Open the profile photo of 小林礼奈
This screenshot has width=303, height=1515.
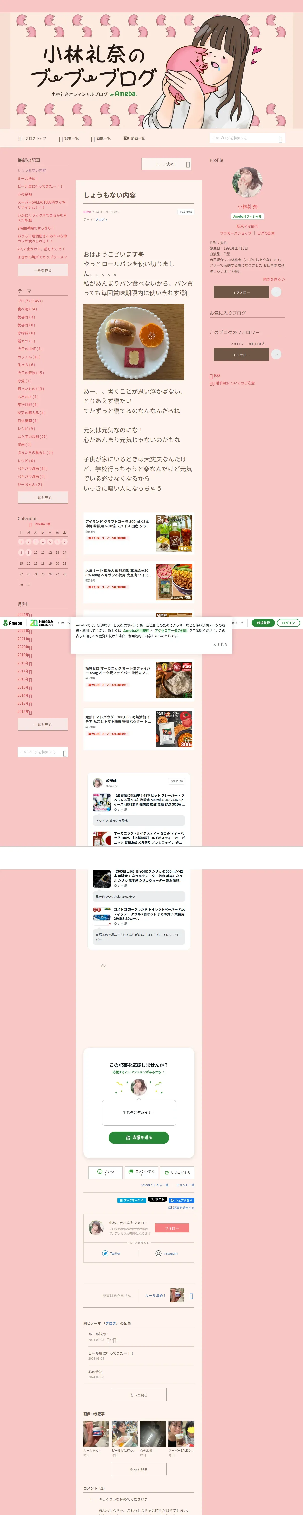tap(247, 182)
